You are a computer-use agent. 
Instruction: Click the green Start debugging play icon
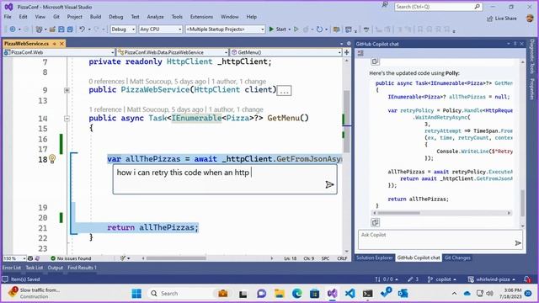click(271, 29)
